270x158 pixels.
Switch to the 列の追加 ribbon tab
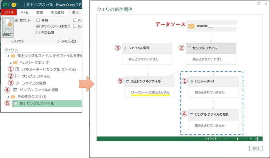(x=57, y=12)
